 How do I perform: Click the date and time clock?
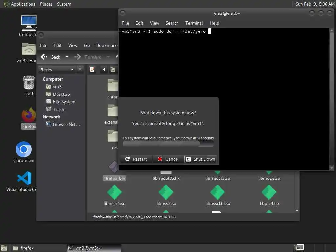pyautogui.click(x=315, y=4)
